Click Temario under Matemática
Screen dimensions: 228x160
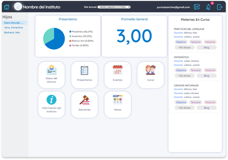click(196, 70)
